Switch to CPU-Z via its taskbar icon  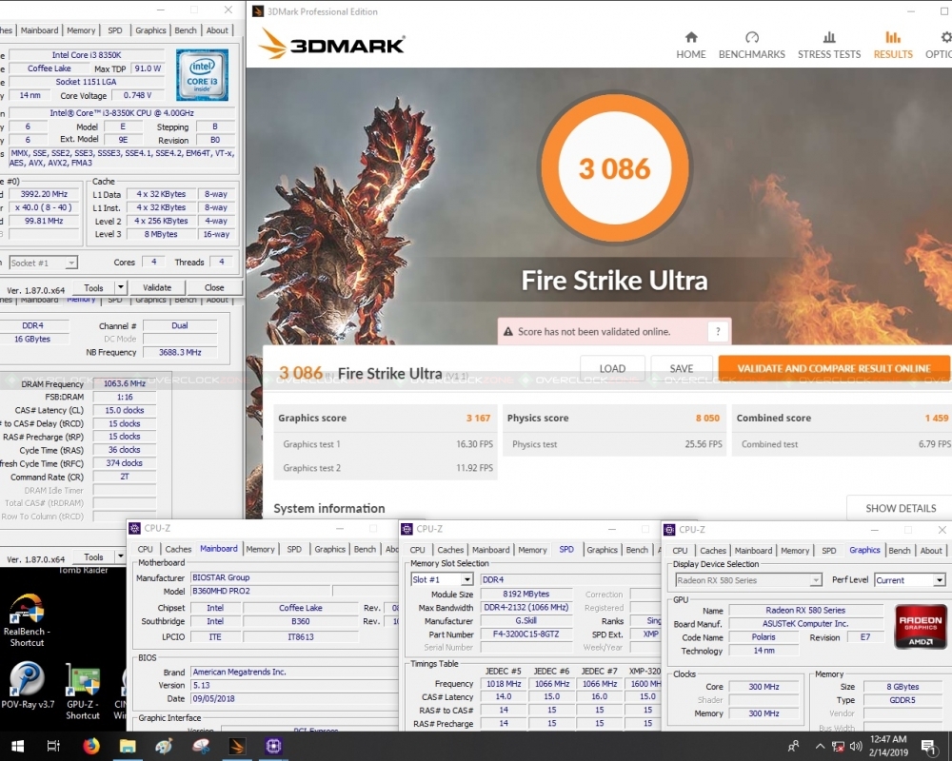(273, 746)
